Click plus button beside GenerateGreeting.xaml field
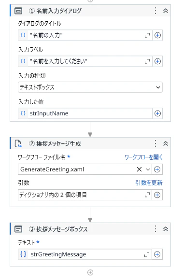183x280 pixels. point(157,169)
